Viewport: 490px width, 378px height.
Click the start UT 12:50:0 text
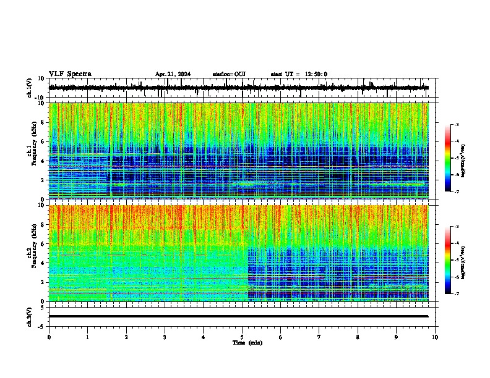tap(299, 74)
